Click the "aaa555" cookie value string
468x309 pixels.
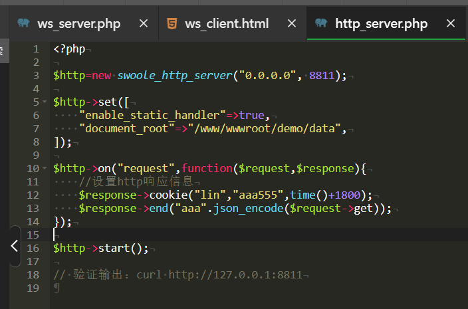click(x=258, y=195)
